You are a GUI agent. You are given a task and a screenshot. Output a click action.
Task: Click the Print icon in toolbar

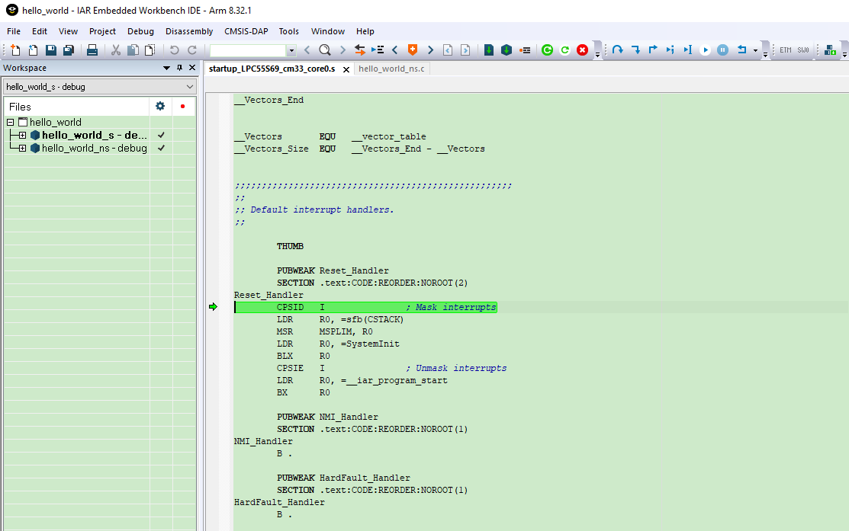pos(92,50)
